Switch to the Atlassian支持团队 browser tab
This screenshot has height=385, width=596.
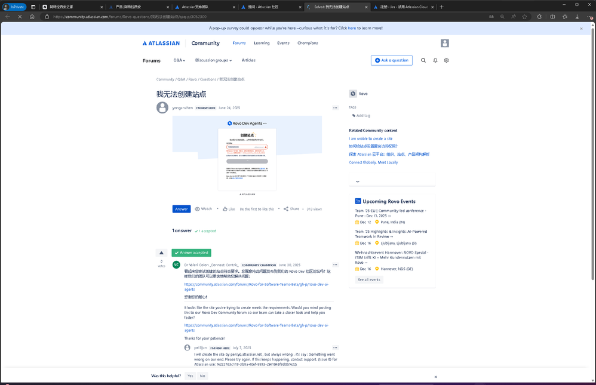click(x=204, y=7)
